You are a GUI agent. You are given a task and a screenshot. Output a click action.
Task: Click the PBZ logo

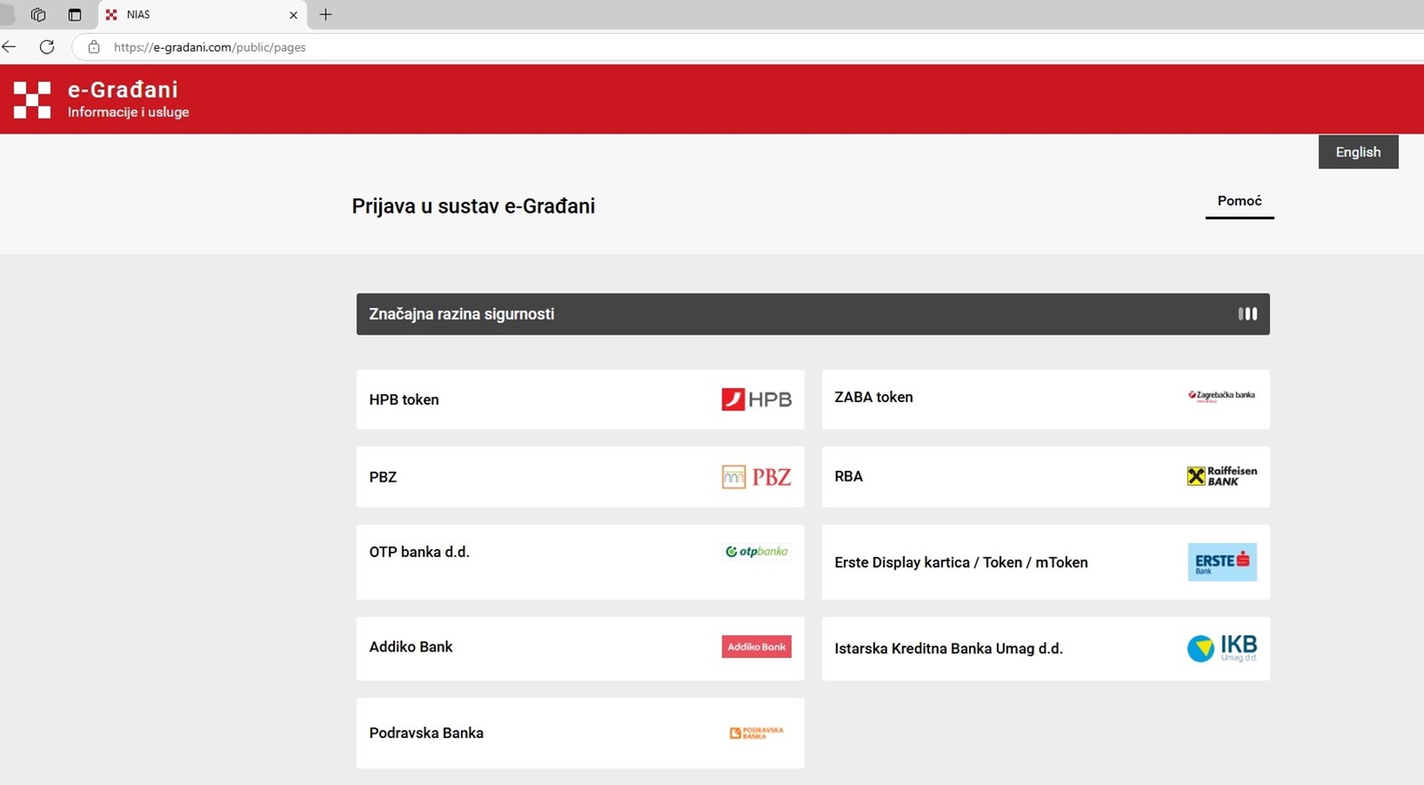click(x=756, y=477)
